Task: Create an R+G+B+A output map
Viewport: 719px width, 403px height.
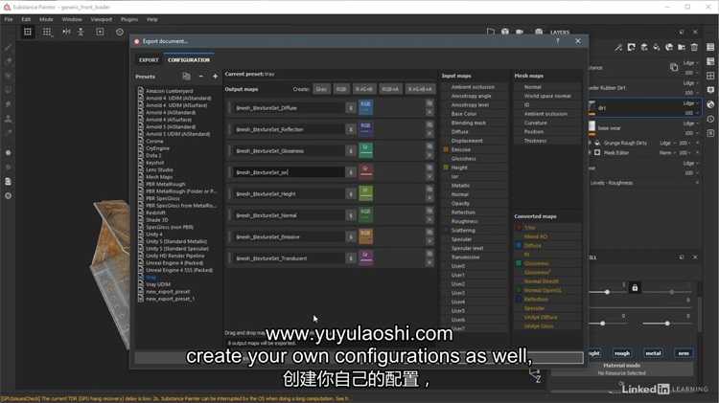Action: coord(420,89)
